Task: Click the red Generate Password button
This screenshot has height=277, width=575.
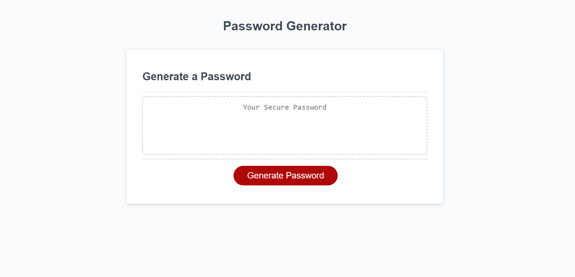Action: point(285,176)
